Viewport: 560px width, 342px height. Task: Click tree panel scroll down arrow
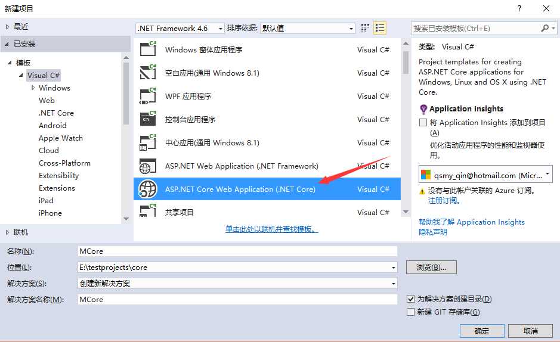(126, 219)
